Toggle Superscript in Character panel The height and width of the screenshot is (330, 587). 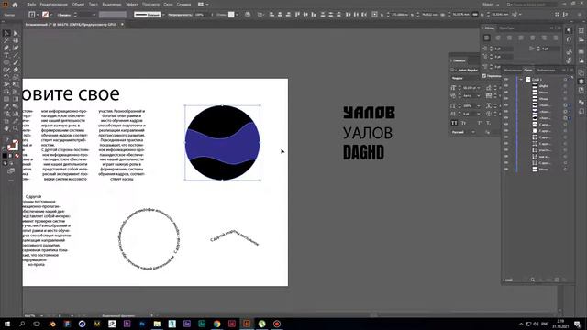pyautogui.click(x=479, y=123)
